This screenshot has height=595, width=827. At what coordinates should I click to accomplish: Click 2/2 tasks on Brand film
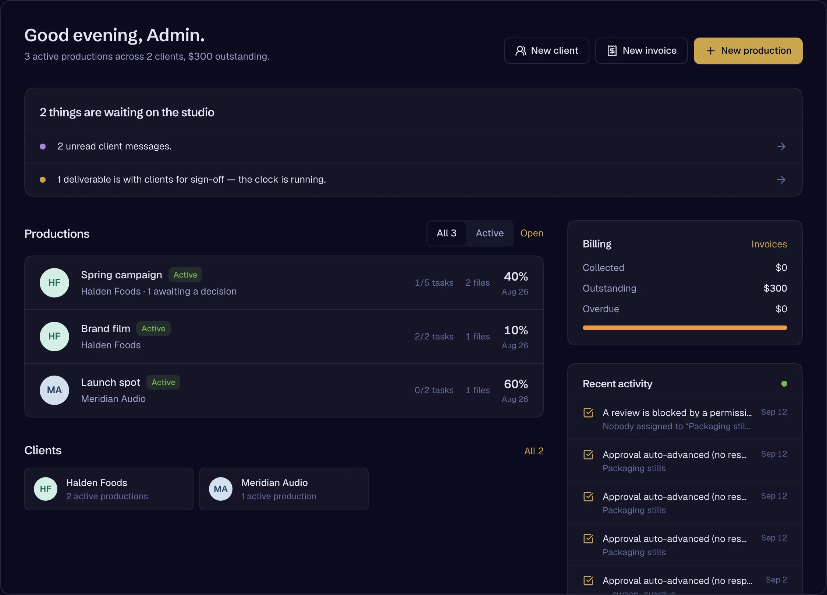(434, 337)
